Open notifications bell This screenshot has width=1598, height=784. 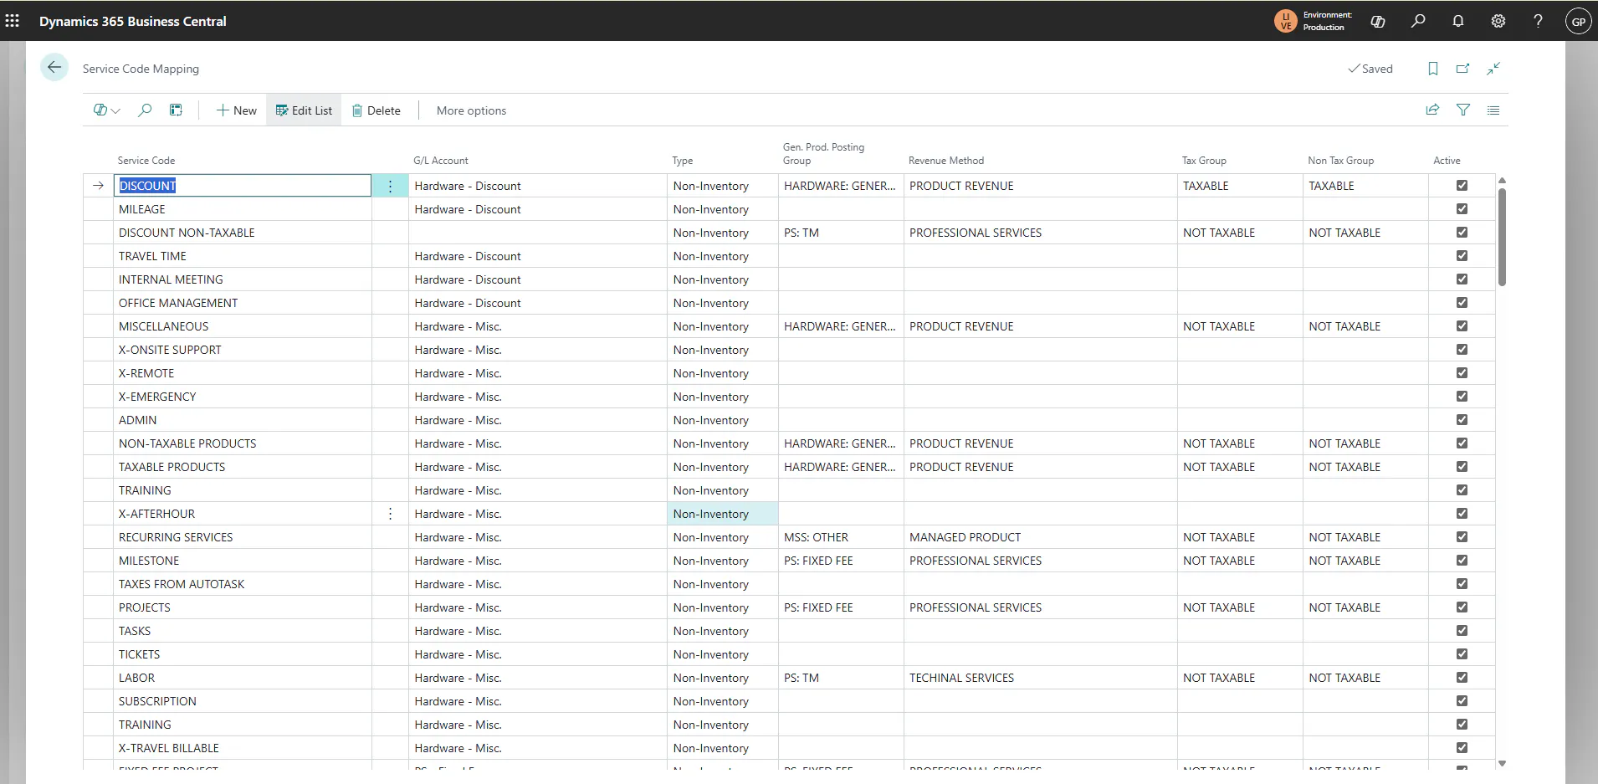[x=1458, y=21]
